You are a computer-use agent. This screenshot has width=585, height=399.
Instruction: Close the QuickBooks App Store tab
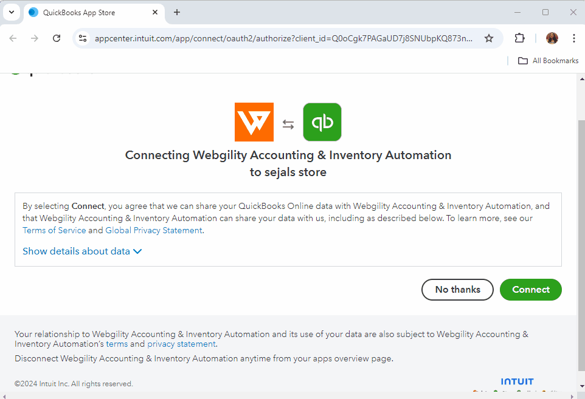pyautogui.click(x=155, y=12)
